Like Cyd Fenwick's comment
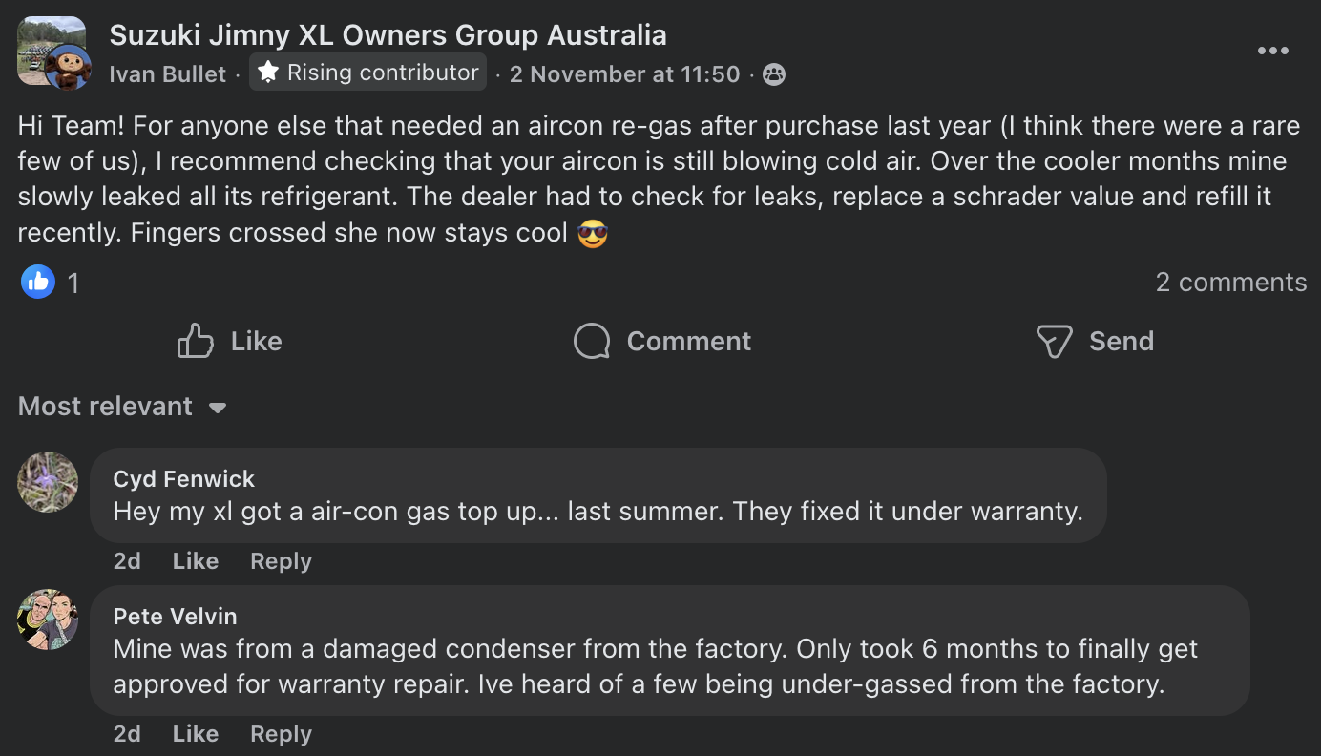The width and height of the screenshot is (1321, 756). pyautogui.click(x=196, y=561)
